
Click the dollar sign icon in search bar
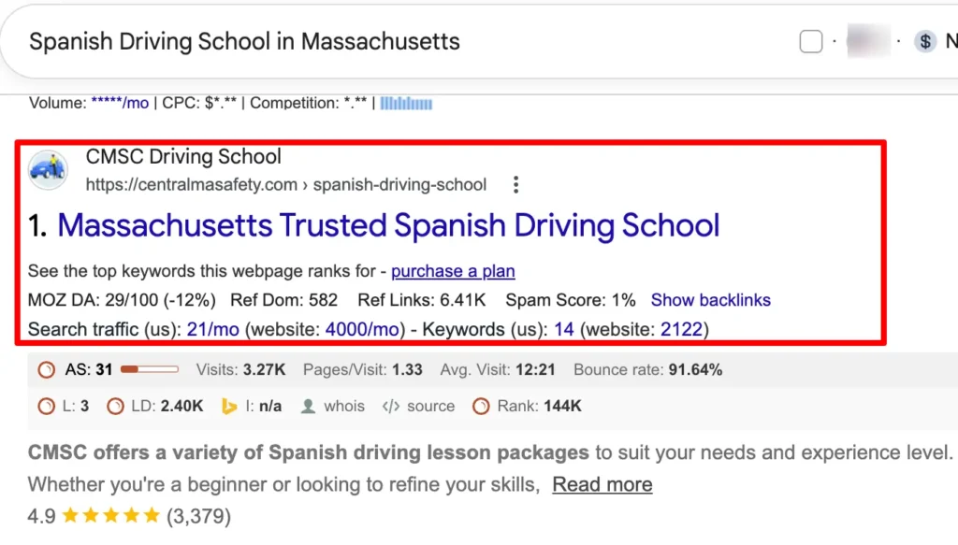coord(925,41)
